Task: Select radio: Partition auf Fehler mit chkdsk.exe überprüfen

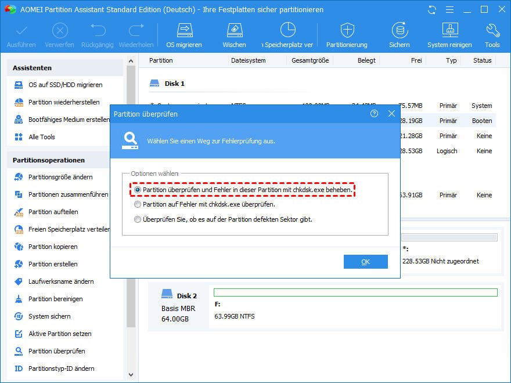Action: point(138,204)
